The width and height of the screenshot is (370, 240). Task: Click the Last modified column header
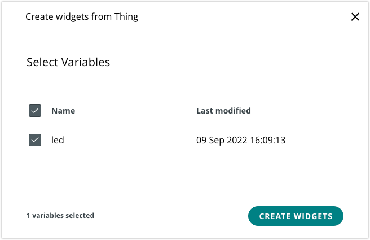[223, 111]
